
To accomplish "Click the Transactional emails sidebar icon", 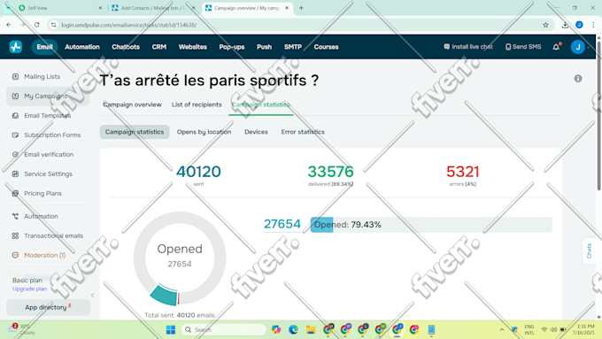I will tap(15, 235).
